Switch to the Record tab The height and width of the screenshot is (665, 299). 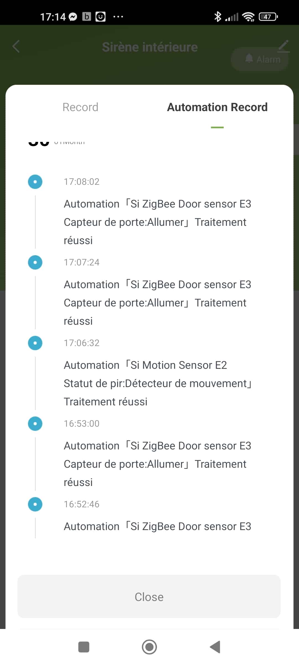coord(80,107)
